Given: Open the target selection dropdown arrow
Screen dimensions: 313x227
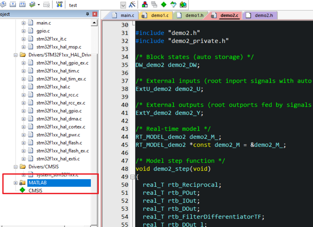Looking at the screenshot, I should [123, 5].
